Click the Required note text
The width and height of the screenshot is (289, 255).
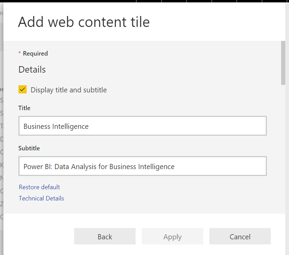(35, 54)
